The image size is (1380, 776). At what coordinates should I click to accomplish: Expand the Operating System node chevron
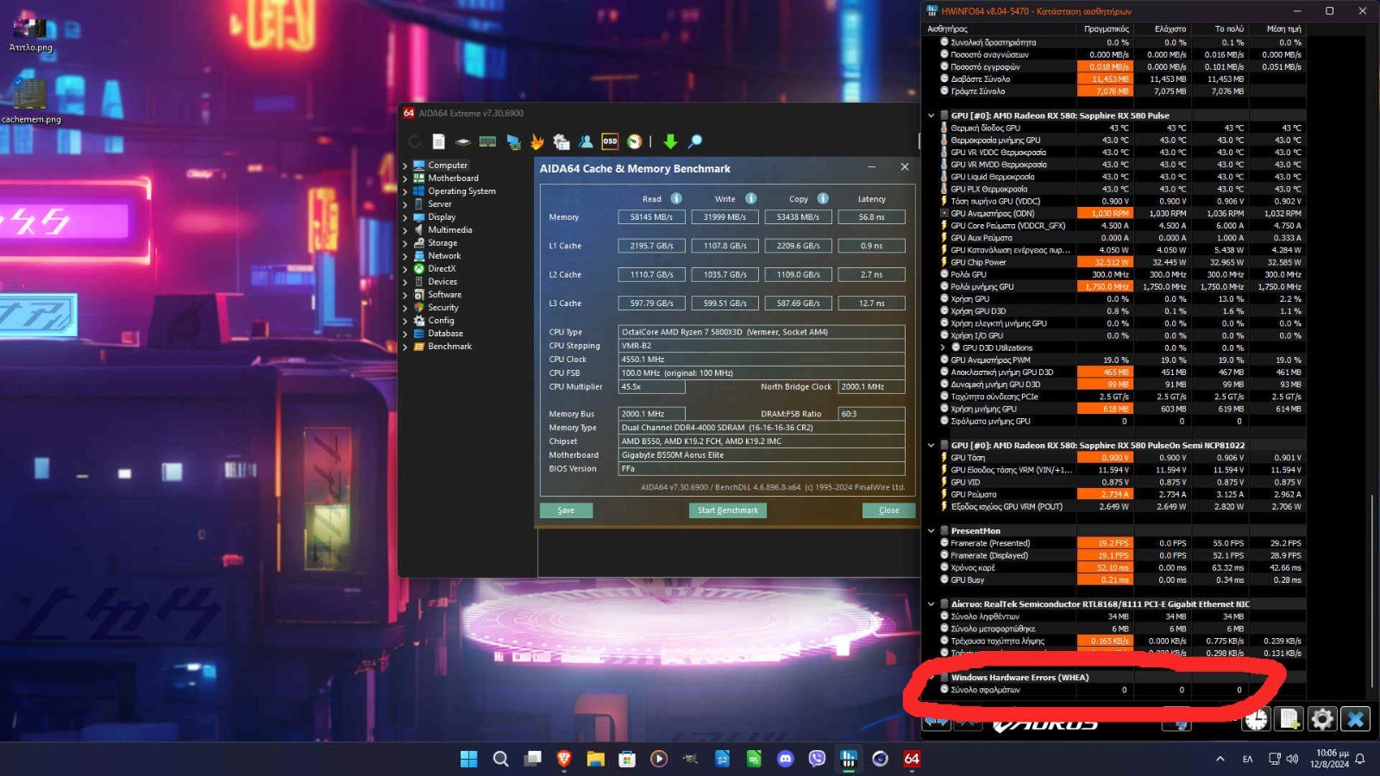(405, 191)
